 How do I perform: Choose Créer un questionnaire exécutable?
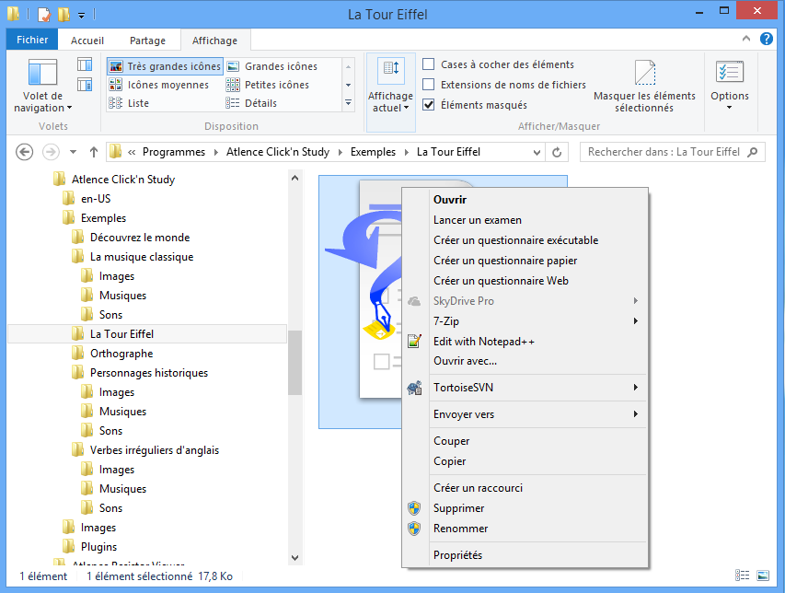[525, 240]
